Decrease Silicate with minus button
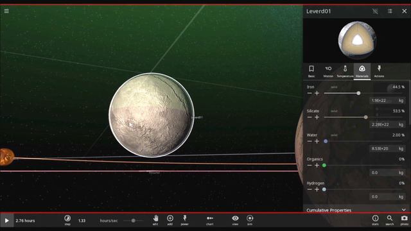This screenshot has height=231, width=411. (310, 117)
